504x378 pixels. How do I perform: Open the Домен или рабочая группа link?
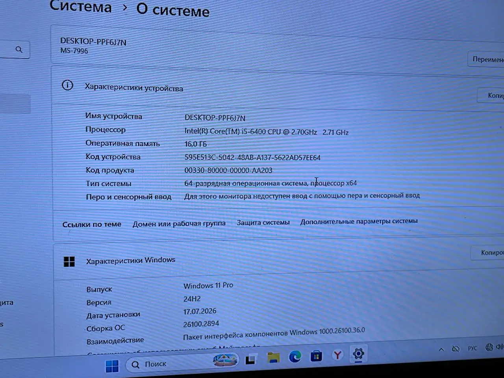pos(179,224)
